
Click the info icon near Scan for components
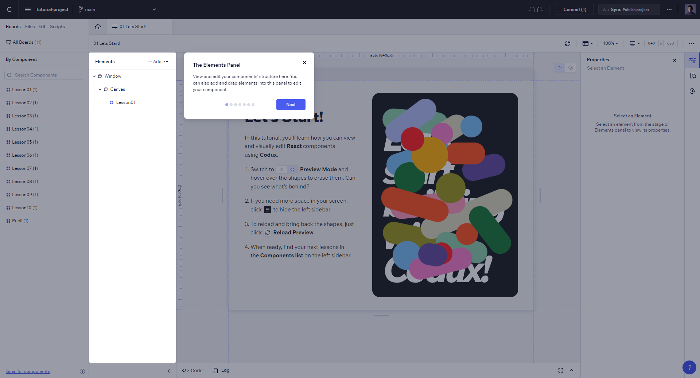(82, 371)
